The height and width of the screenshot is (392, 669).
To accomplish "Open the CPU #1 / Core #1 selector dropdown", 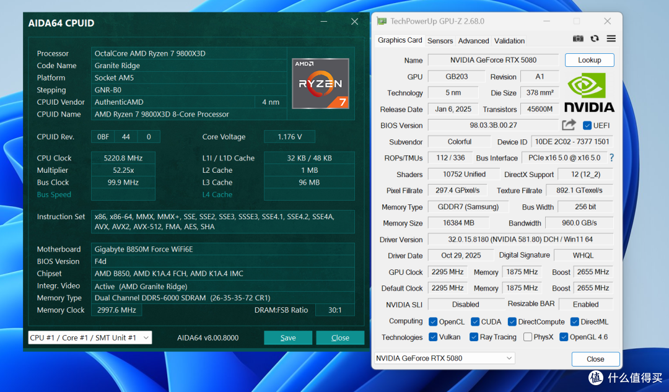I will tap(90, 338).
